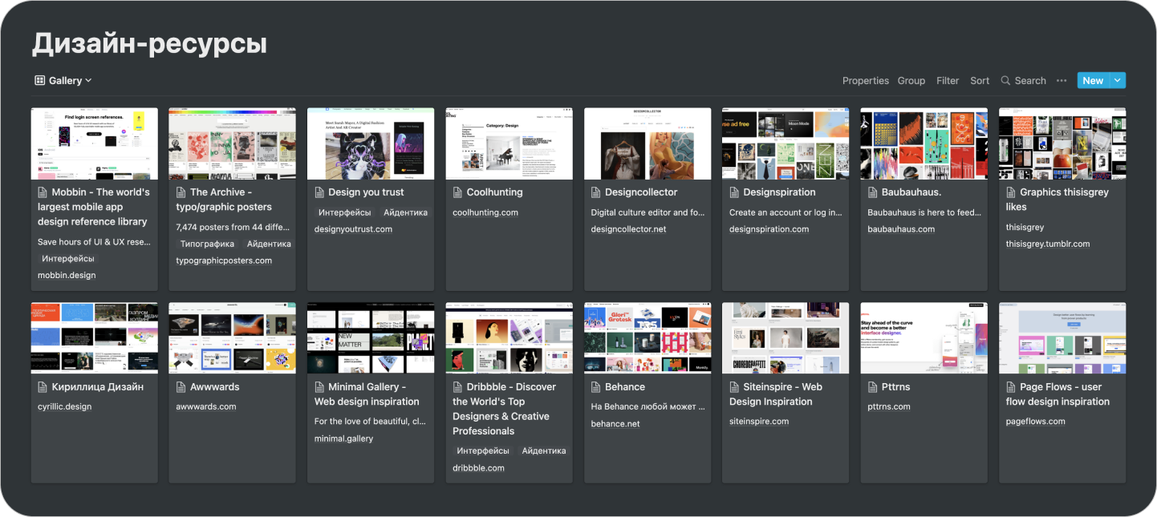Image resolution: width=1157 pixels, height=517 pixels.
Task: Click the Интерфейсы tag on Mobbin card
Action: (68, 259)
